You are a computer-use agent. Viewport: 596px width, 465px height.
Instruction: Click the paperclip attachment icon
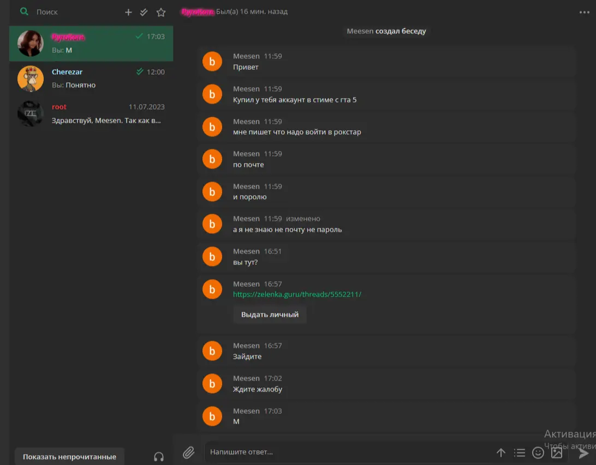pyautogui.click(x=188, y=452)
